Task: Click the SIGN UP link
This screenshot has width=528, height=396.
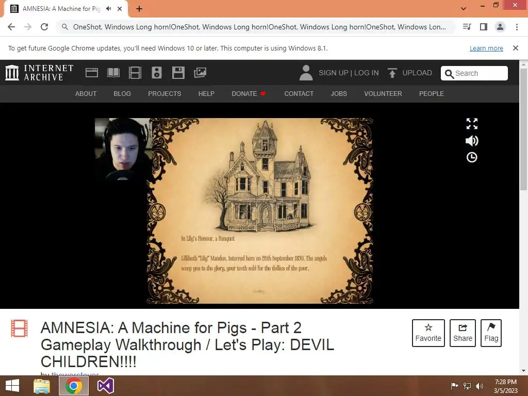Action: click(334, 73)
